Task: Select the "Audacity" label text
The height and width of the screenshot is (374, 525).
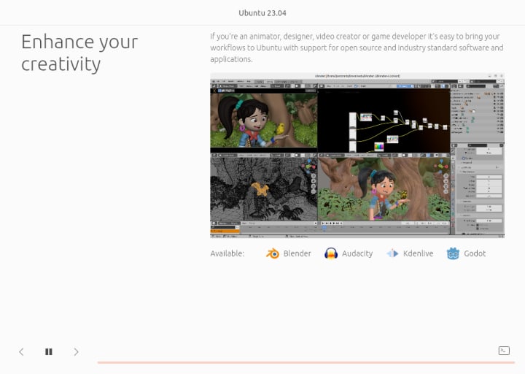Action: [357, 253]
